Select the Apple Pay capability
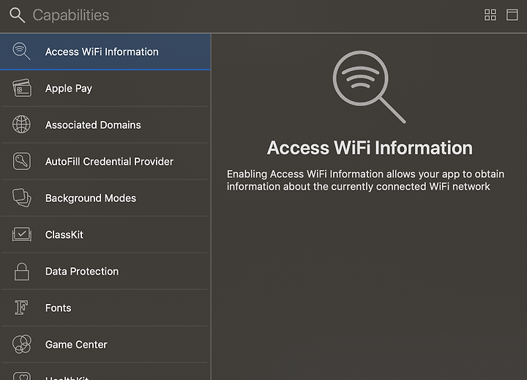Screen dimensions: 527x380 [x=105, y=89]
